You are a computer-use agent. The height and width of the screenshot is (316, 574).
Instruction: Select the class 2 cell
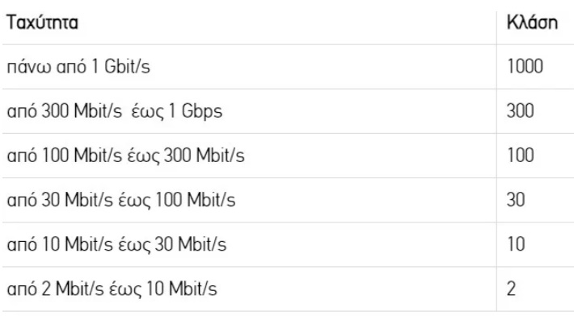pos(535,289)
